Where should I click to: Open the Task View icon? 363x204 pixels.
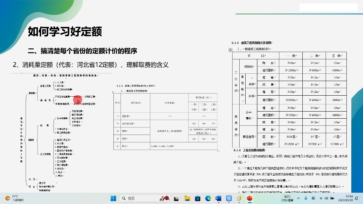tap(177, 198)
